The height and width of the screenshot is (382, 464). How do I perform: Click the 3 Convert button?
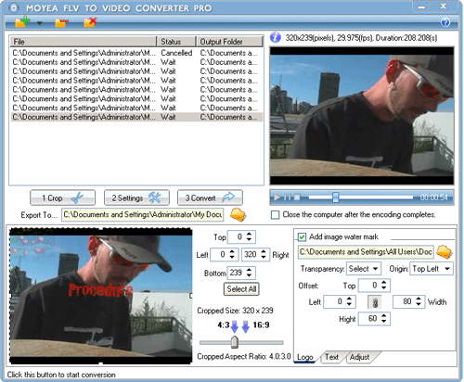click(x=210, y=197)
